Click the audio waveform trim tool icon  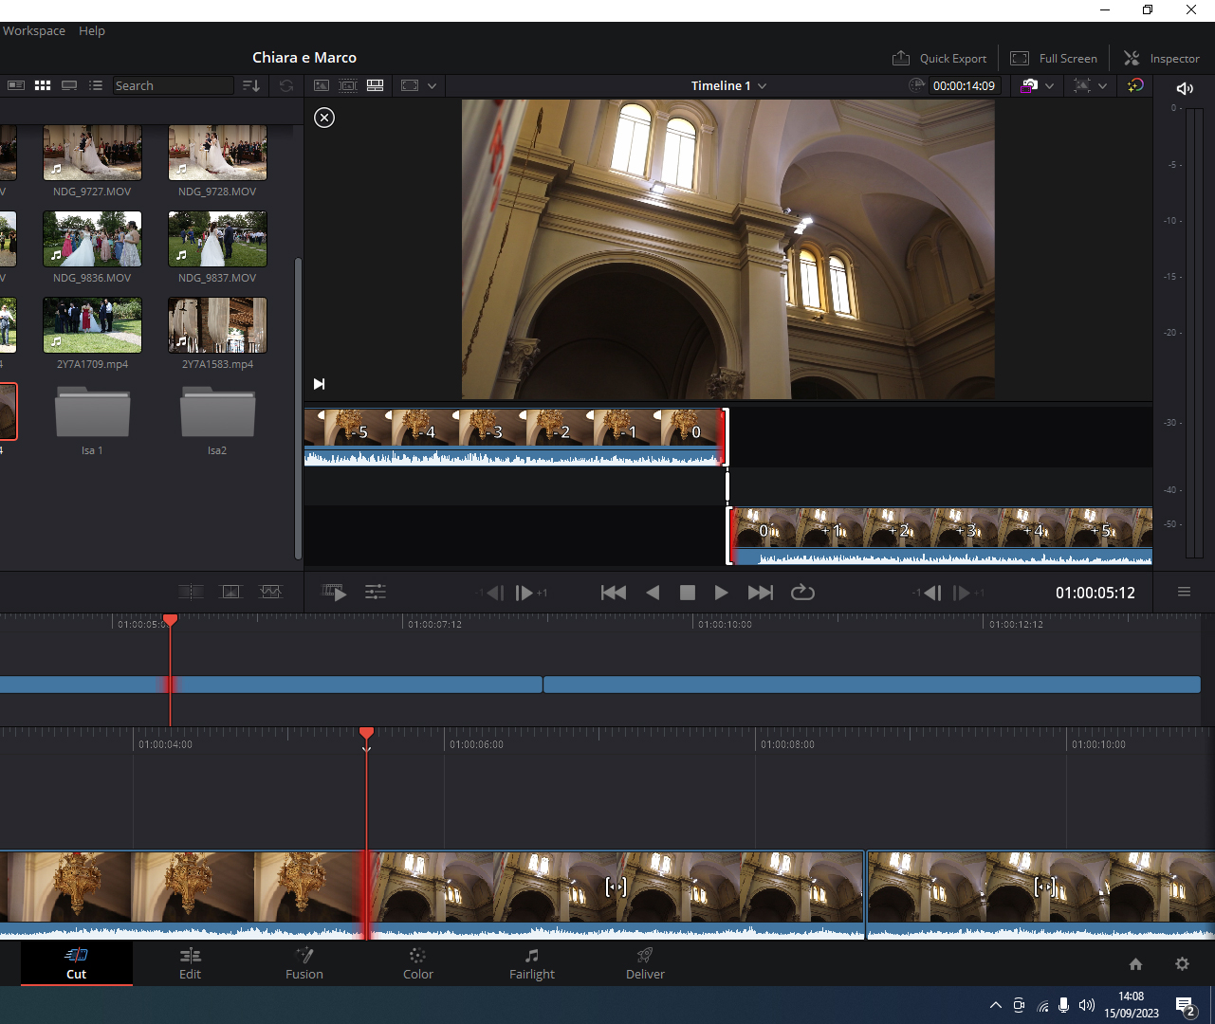point(271,592)
